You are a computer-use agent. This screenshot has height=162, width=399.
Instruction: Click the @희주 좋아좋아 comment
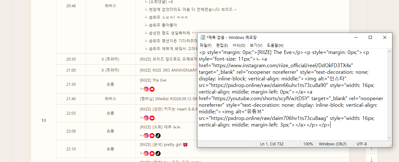(x=161, y=25)
